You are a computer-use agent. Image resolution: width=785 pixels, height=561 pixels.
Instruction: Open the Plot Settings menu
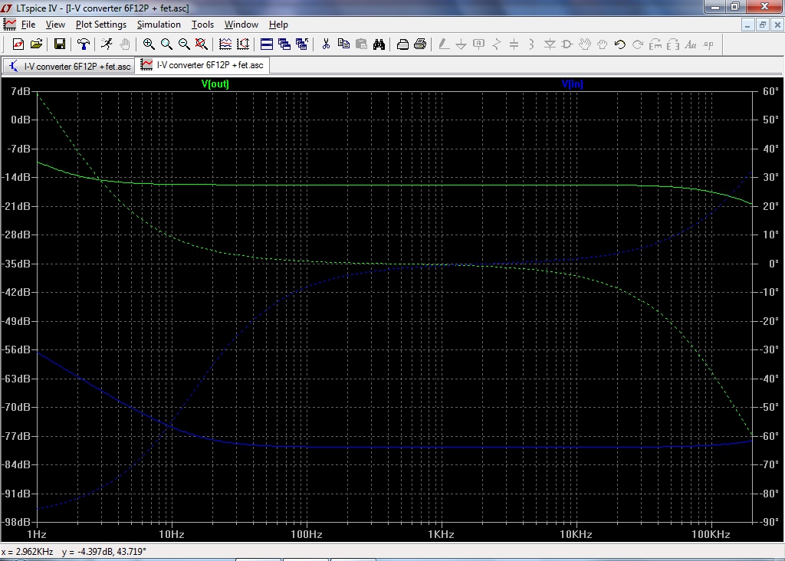pos(101,25)
